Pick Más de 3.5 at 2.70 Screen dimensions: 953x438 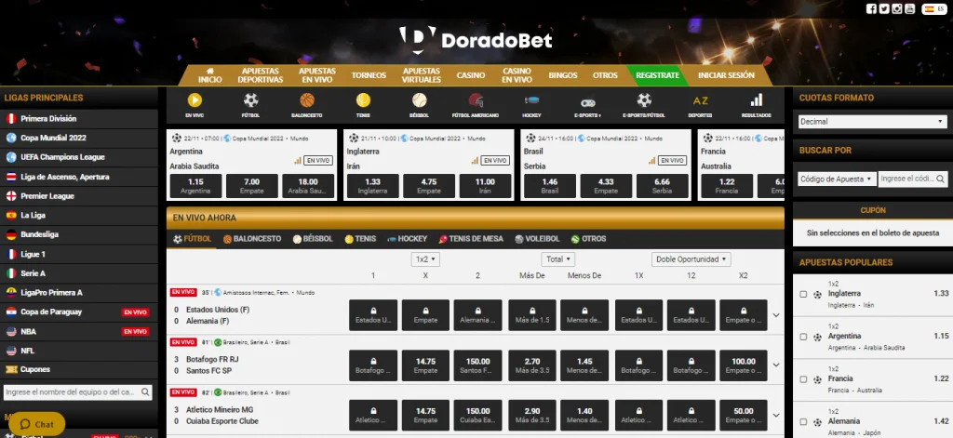(531, 365)
